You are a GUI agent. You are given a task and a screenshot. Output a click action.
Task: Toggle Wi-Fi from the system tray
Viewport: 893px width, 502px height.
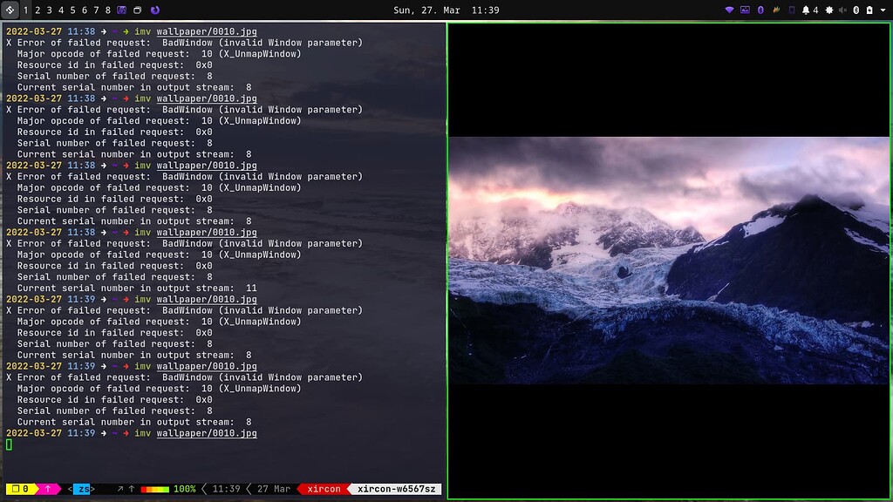click(729, 9)
